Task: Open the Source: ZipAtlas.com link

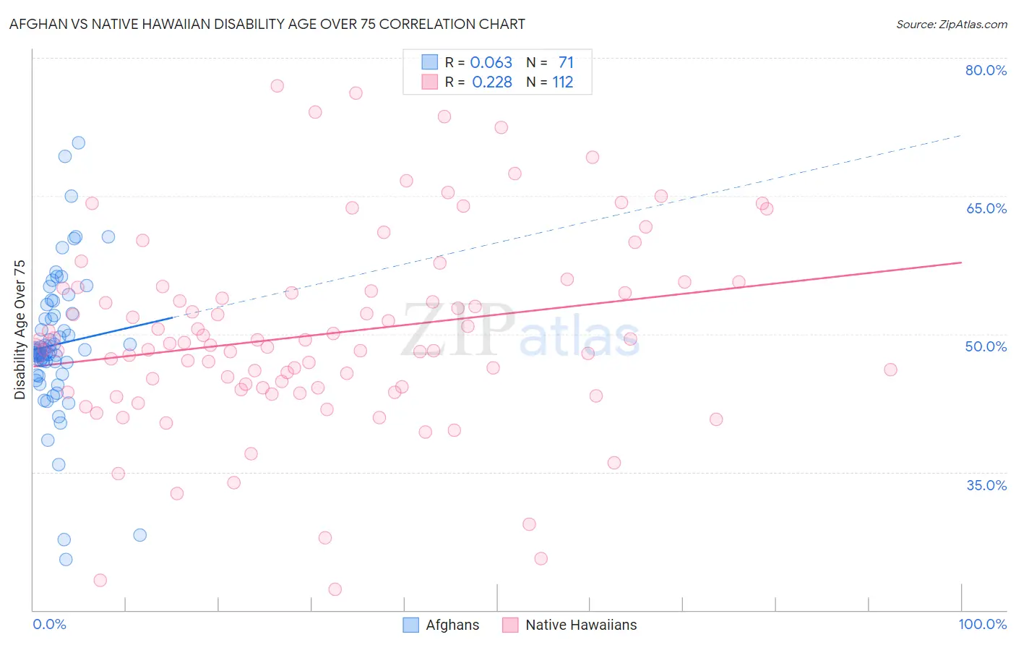Action: click(952, 24)
